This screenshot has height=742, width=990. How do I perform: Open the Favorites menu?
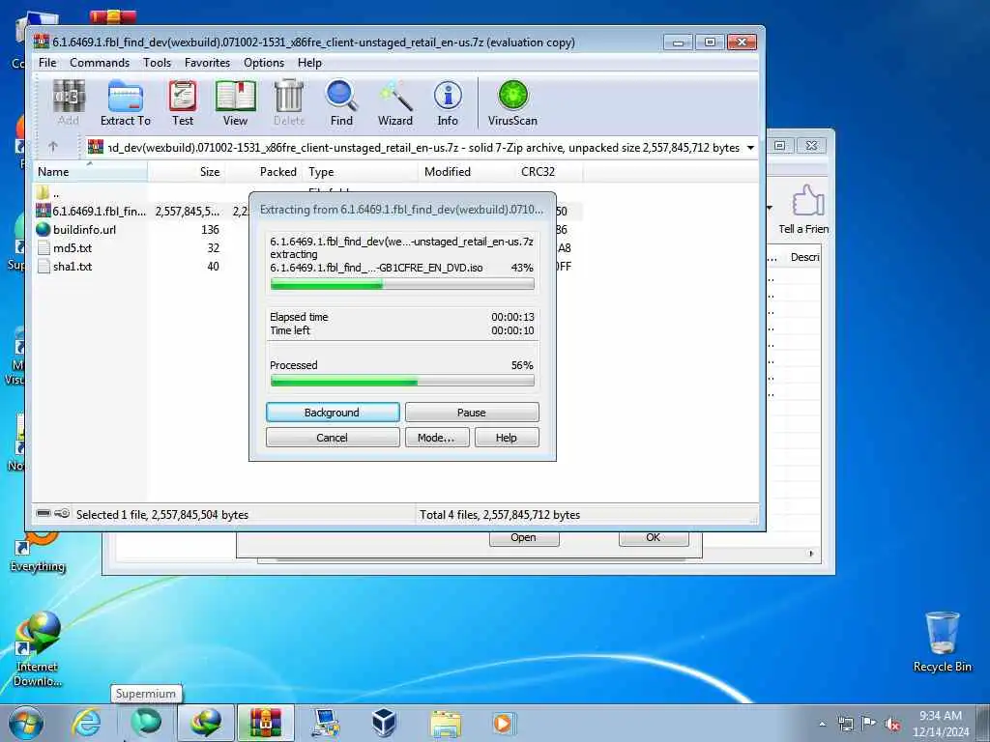207,63
